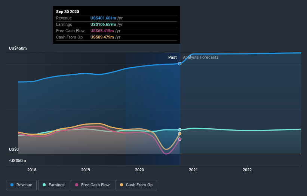Click the pink Free Cash Flow point marker

click(x=179, y=139)
